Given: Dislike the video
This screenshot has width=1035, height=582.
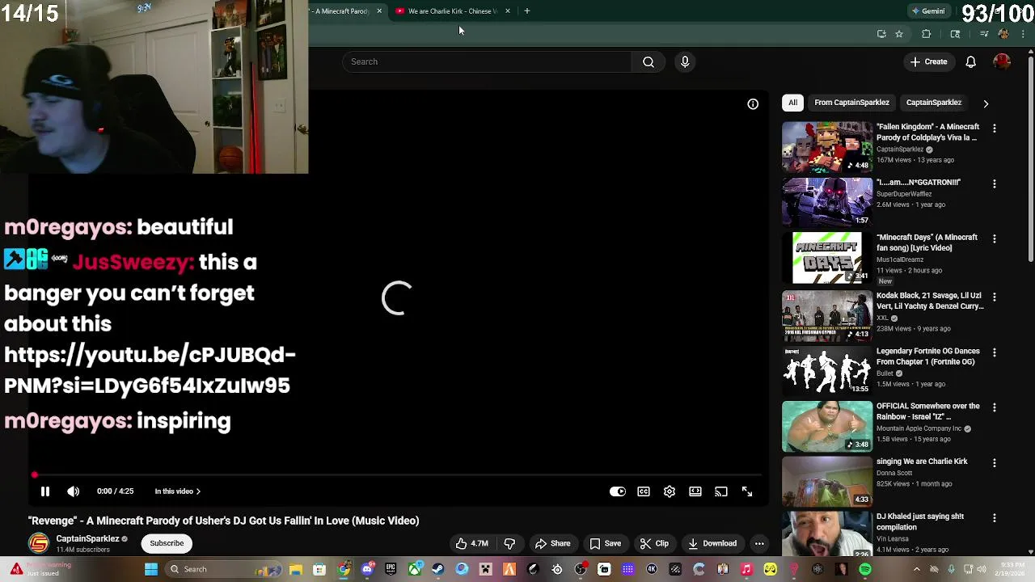Looking at the screenshot, I should 509,543.
